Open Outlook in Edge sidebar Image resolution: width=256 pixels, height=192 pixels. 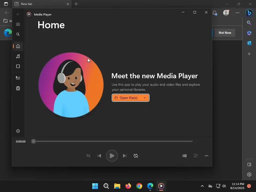pos(249,43)
